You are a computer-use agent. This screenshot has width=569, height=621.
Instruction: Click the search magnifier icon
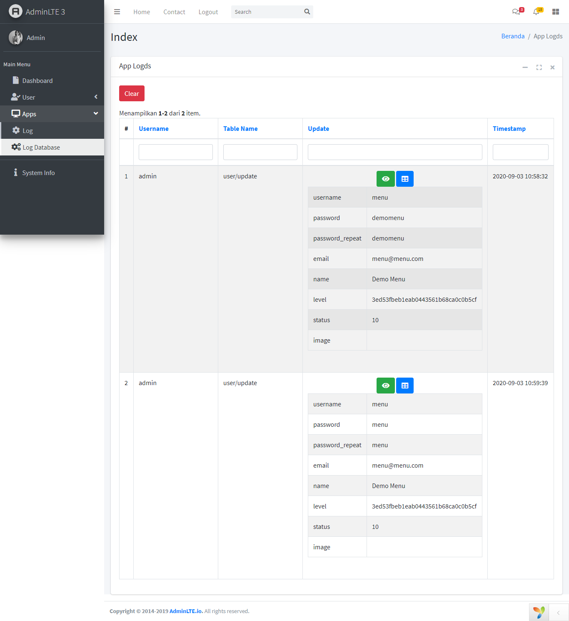(307, 12)
